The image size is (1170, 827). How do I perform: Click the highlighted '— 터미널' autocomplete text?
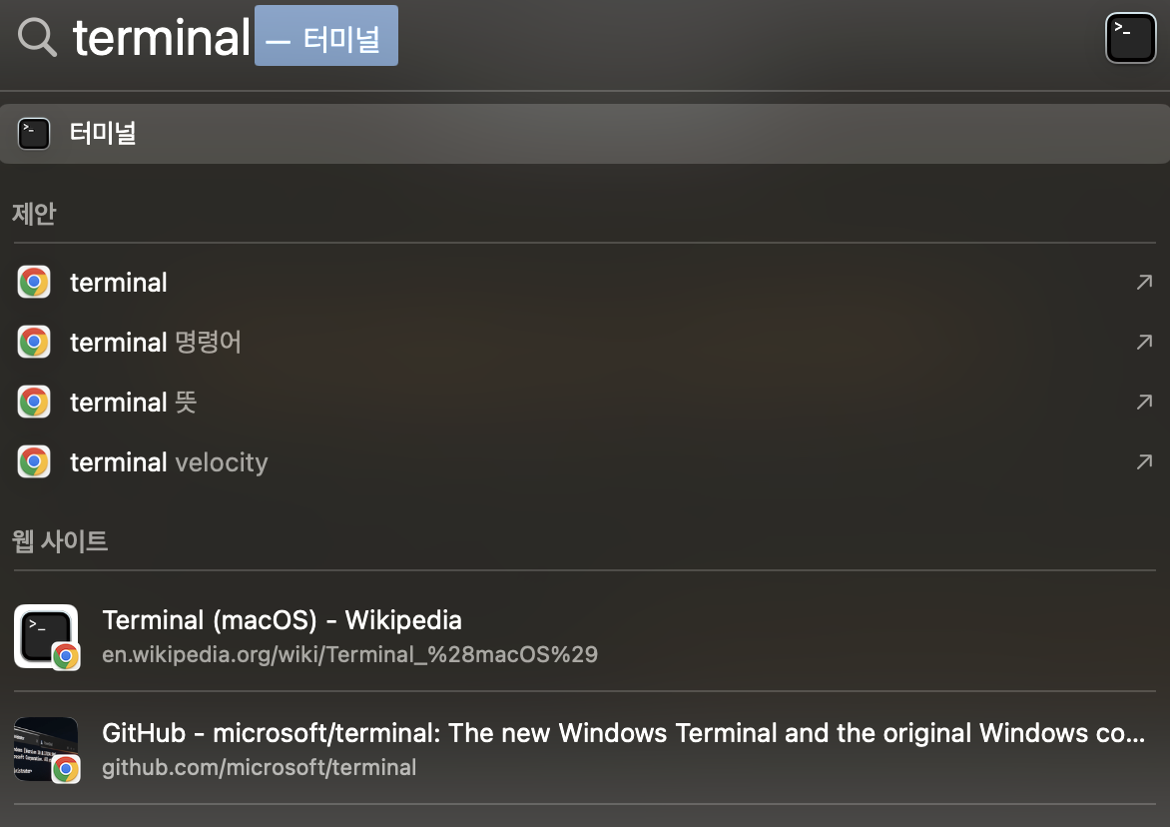pos(325,36)
